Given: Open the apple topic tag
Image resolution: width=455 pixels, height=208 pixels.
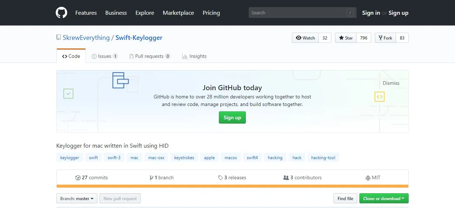Looking at the screenshot, I should click(209, 157).
